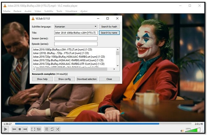Select Joker (2019) .BluRay. .720p. .YTS.LT.srt result
The width and height of the screenshot is (207, 135).
(x=61, y=53)
